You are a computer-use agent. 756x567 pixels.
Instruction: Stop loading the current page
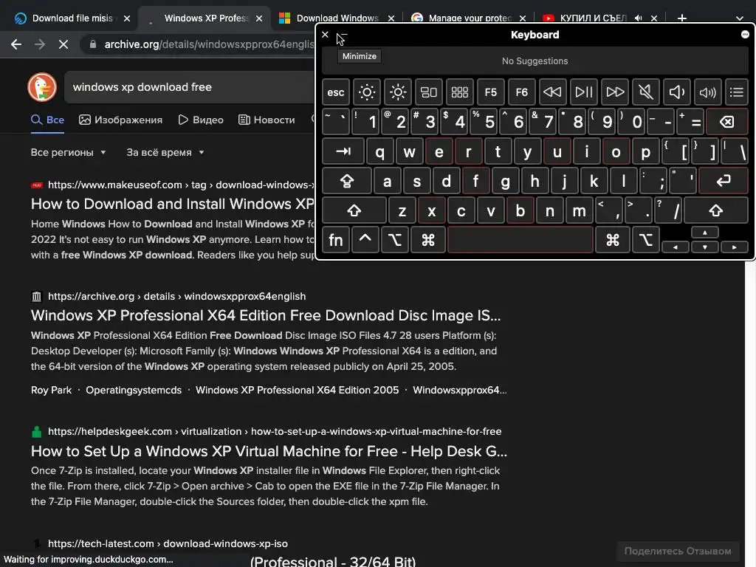(63, 44)
